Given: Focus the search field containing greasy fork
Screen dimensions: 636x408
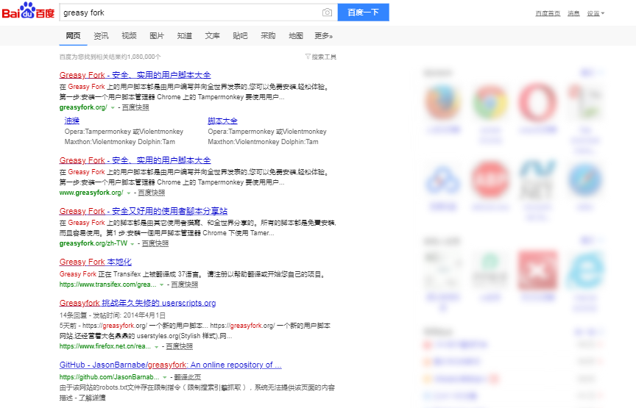Looking at the screenshot, I should [x=188, y=12].
